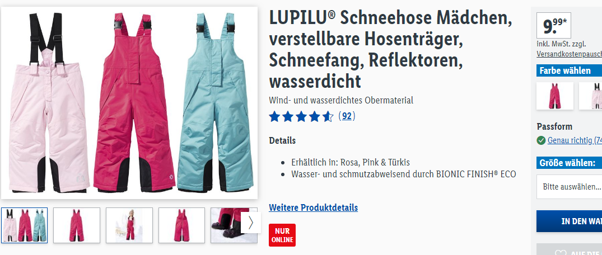The height and width of the screenshot is (255, 602).
Task: Open the Weitere Produktdetails link
Action: [x=313, y=208]
